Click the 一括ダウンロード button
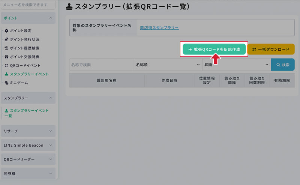The height and width of the screenshot is (185, 300). [x=271, y=49]
